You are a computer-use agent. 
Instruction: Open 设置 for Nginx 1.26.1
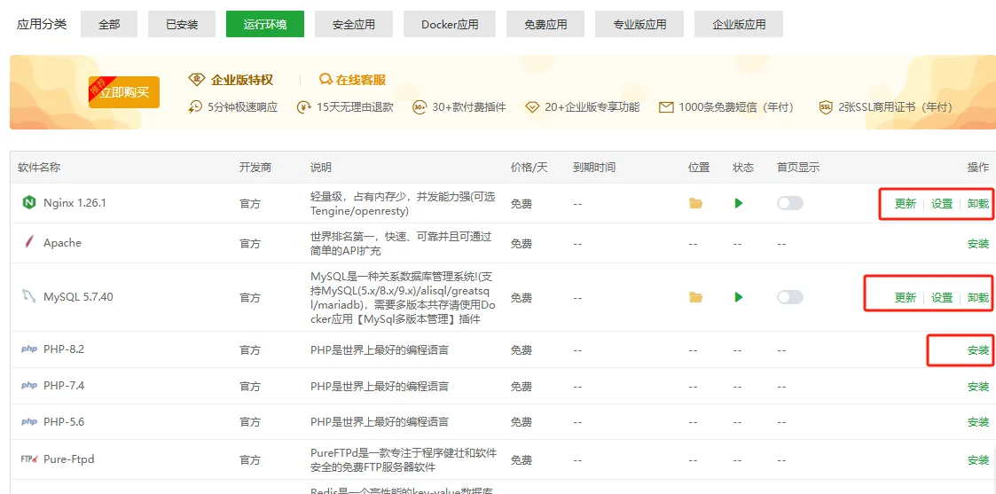pos(942,204)
